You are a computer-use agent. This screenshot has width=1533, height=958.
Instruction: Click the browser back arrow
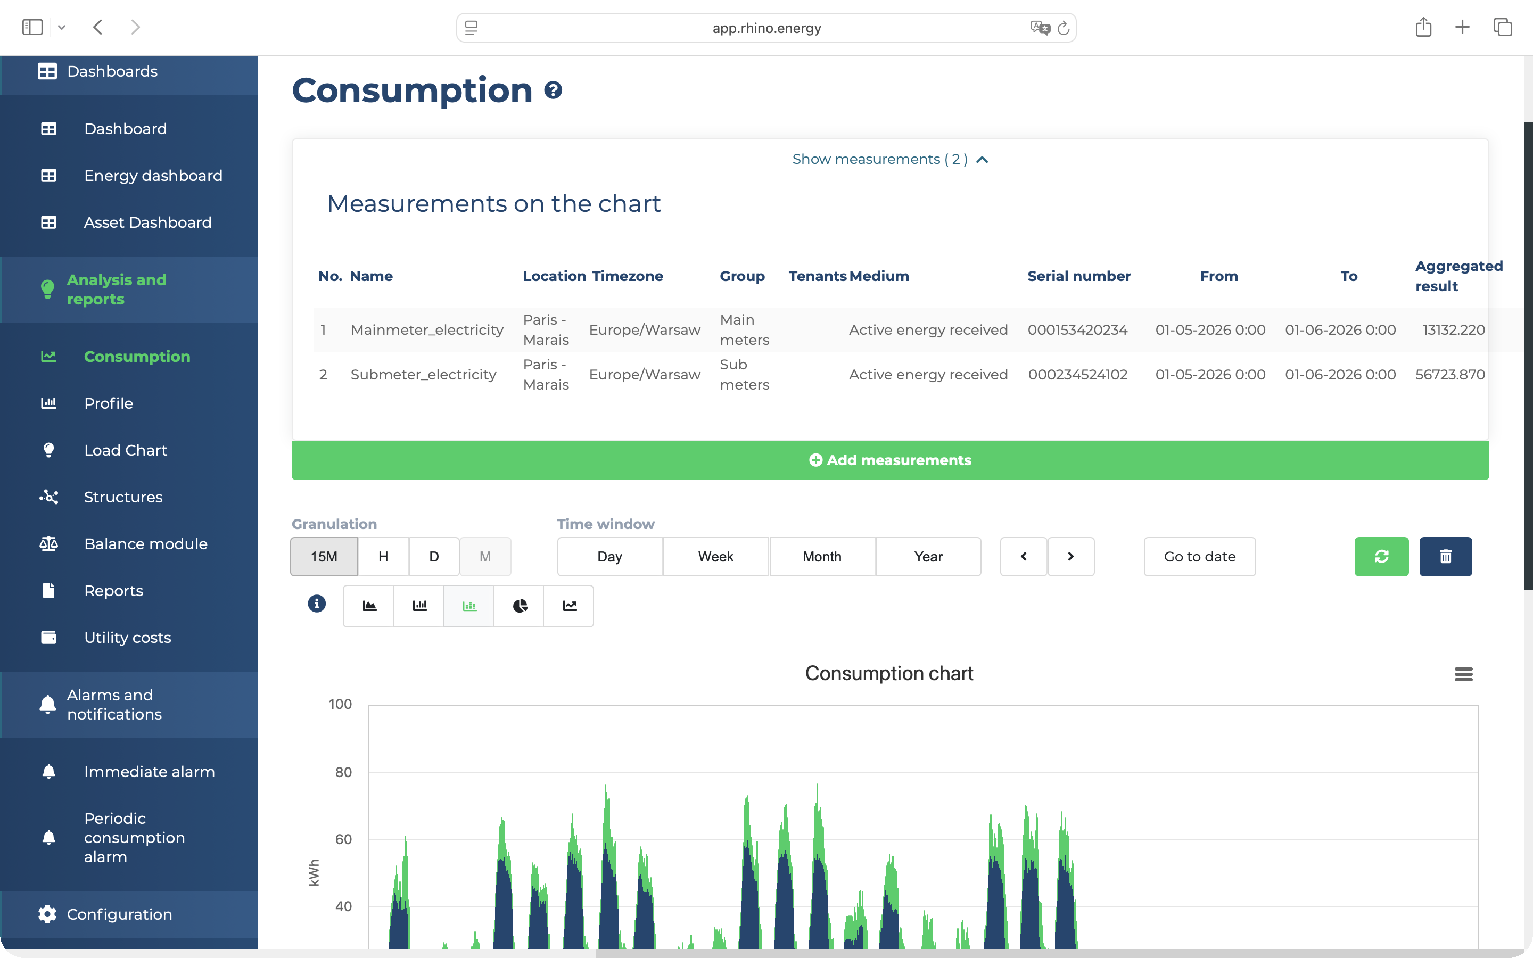pos(97,27)
